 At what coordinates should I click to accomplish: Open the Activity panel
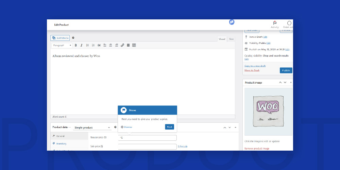(x=275, y=24)
